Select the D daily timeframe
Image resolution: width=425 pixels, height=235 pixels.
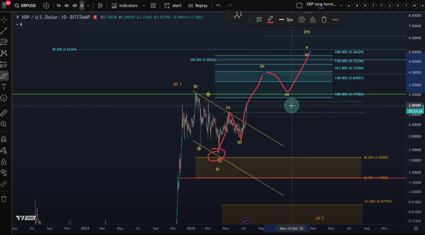(82, 5)
